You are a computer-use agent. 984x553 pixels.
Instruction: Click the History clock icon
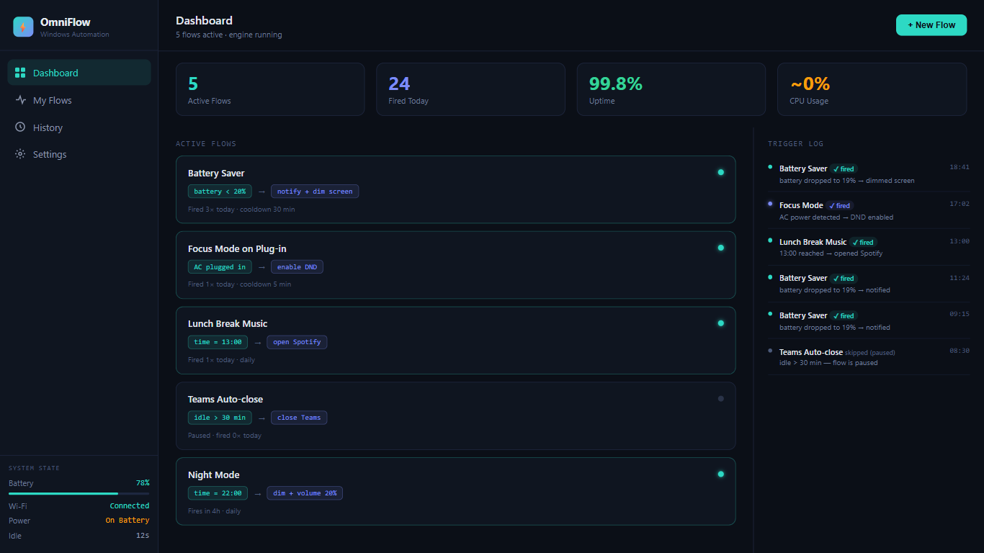pyautogui.click(x=20, y=127)
